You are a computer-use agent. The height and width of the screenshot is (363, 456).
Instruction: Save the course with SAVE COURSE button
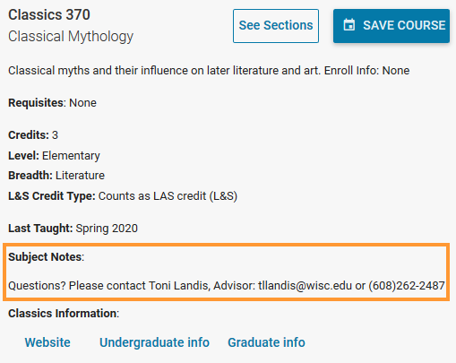tap(391, 26)
